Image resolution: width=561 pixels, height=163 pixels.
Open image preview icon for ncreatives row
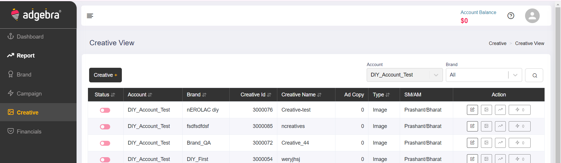[x=486, y=126]
